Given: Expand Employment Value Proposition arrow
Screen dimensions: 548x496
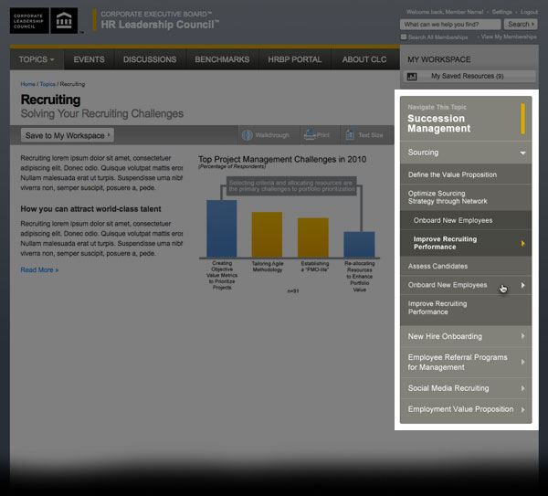Looking at the screenshot, I should [x=522, y=409].
